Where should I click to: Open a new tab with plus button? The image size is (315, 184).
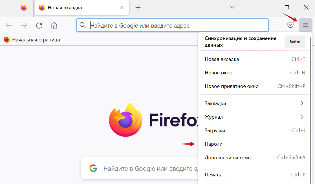point(138,8)
